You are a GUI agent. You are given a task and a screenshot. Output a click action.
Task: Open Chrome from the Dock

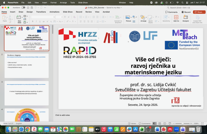(27, 129)
